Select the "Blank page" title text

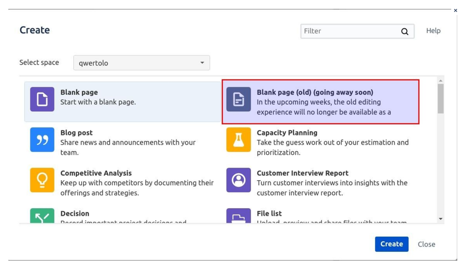click(x=79, y=92)
